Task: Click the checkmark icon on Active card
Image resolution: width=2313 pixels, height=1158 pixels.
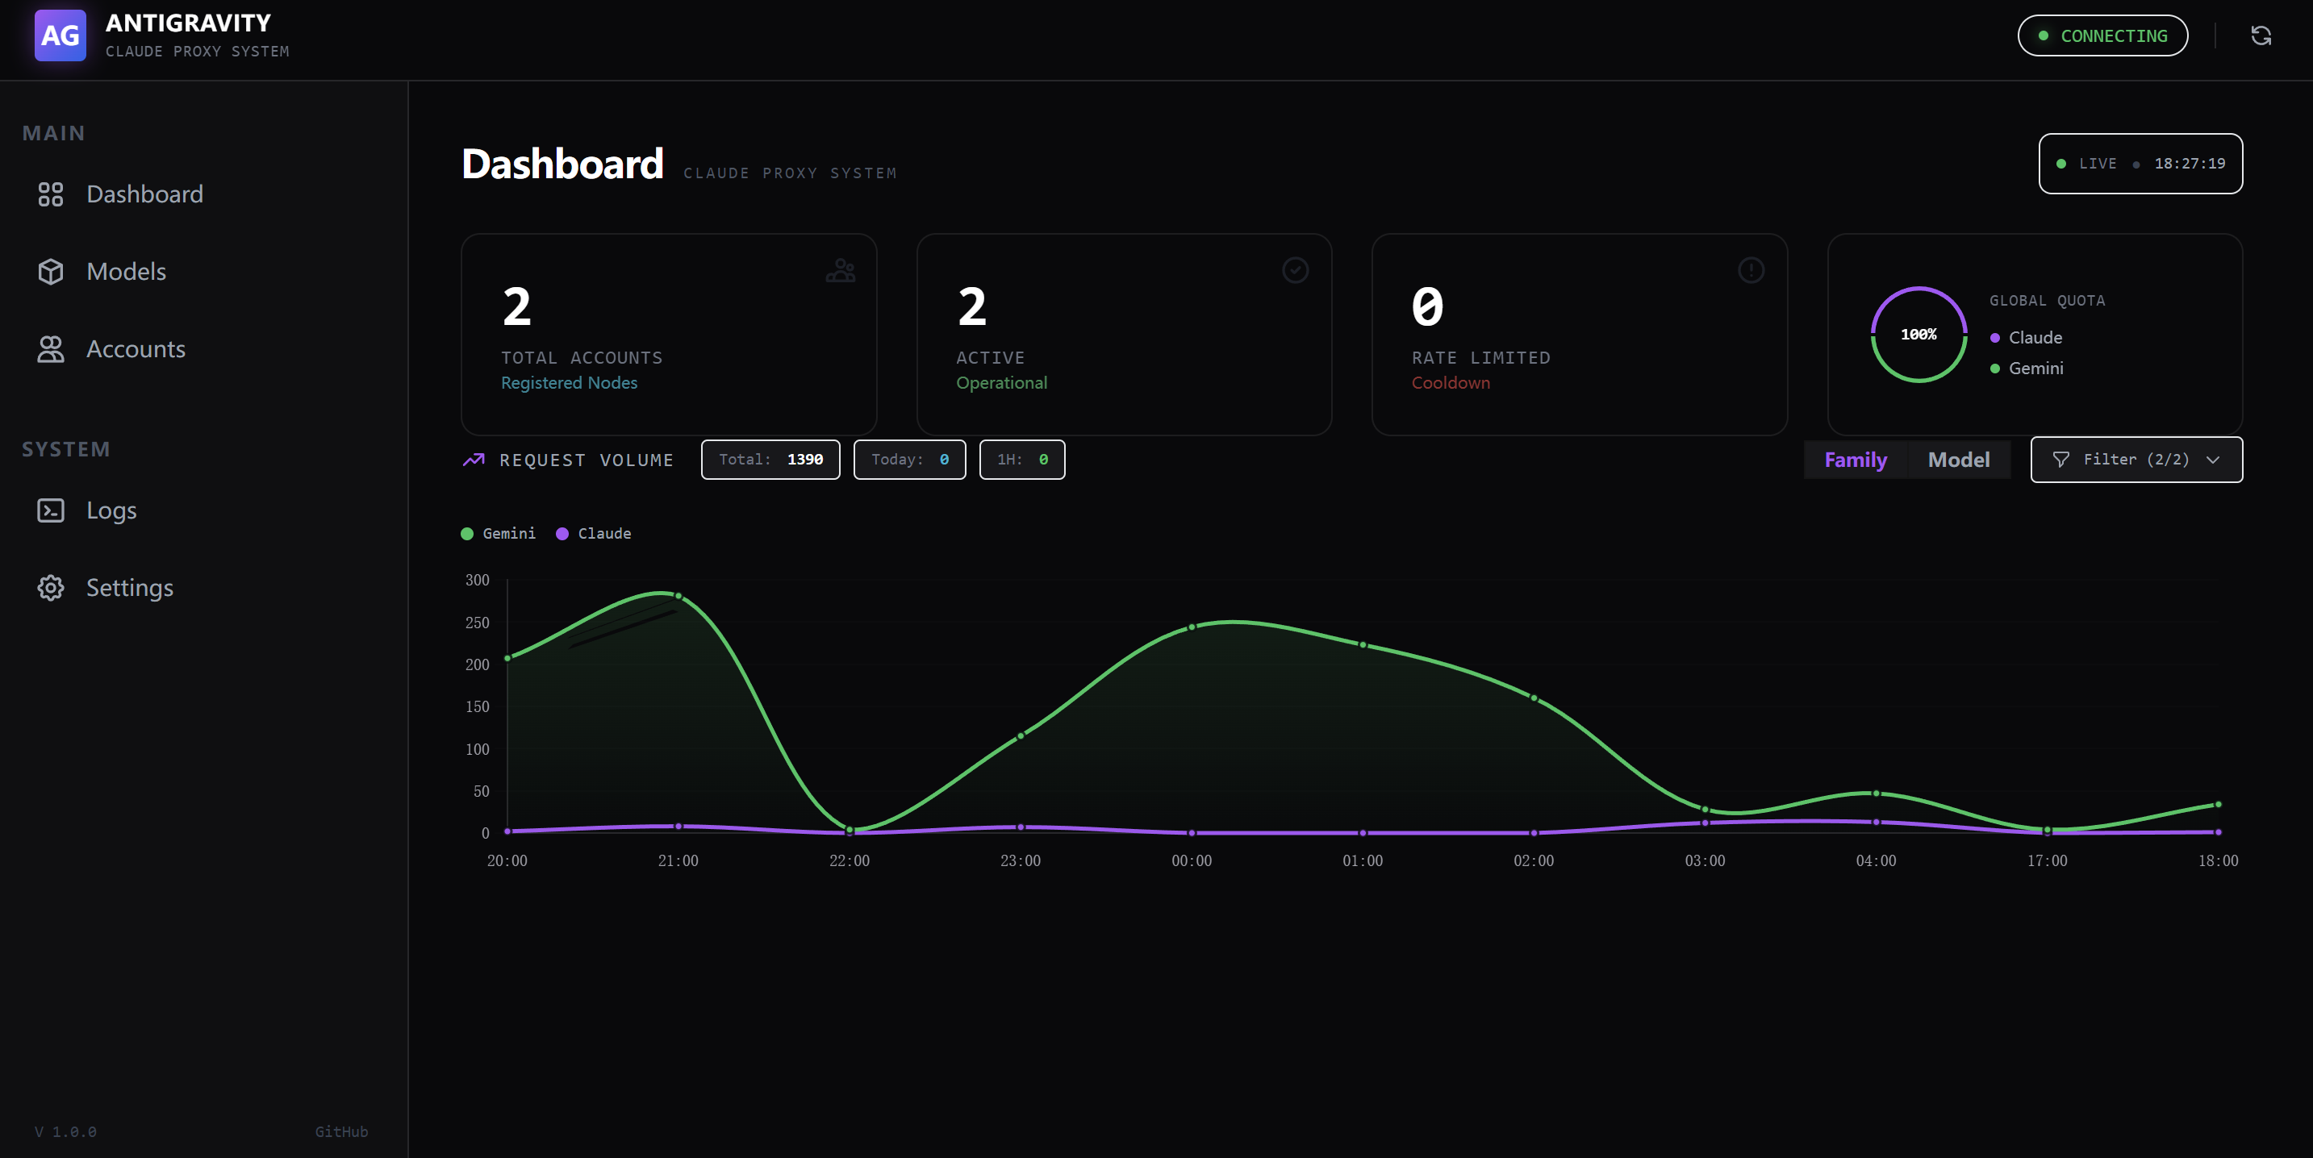Action: [x=1294, y=270]
